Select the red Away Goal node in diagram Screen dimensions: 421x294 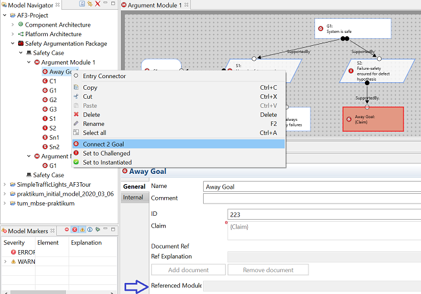click(x=373, y=120)
